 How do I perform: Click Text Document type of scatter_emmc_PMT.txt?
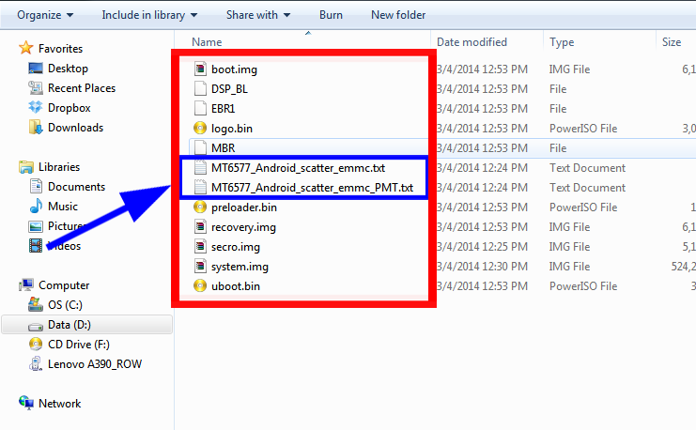(587, 187)
